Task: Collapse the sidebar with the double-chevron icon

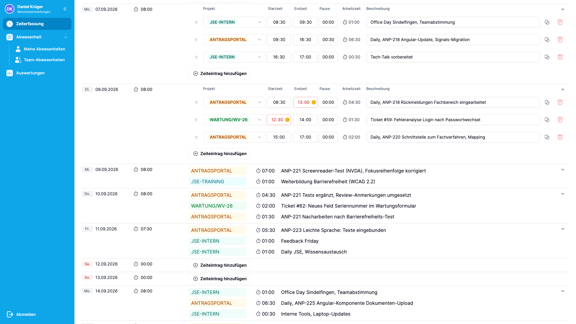Action: 65,9
